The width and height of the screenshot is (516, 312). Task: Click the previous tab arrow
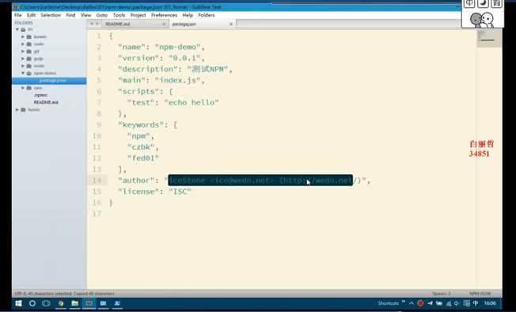tap(92, 24)
